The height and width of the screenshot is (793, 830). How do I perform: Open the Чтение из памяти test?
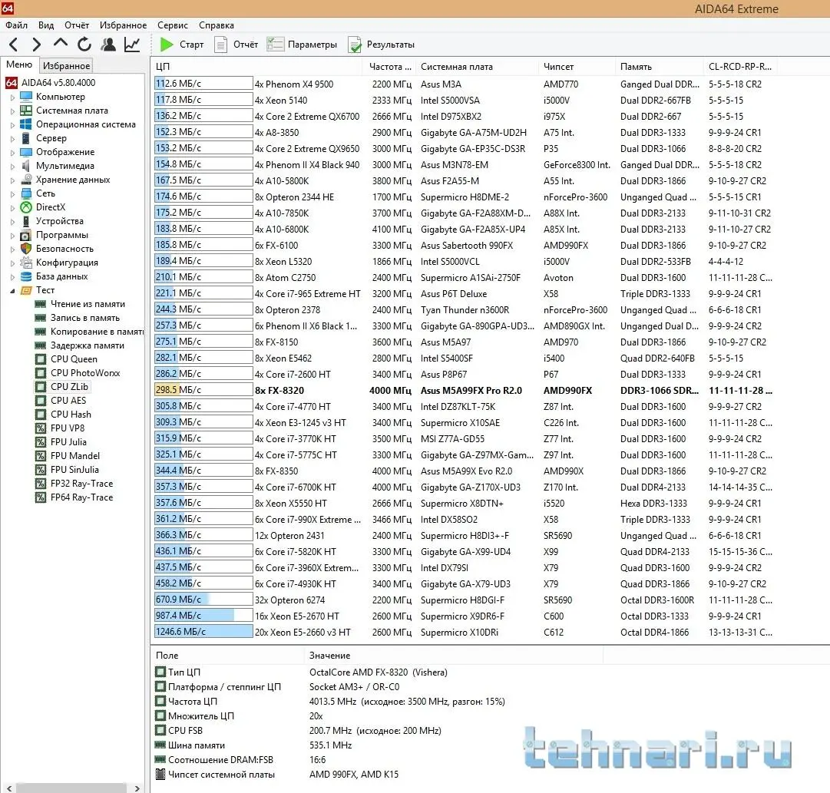[88, 304]
